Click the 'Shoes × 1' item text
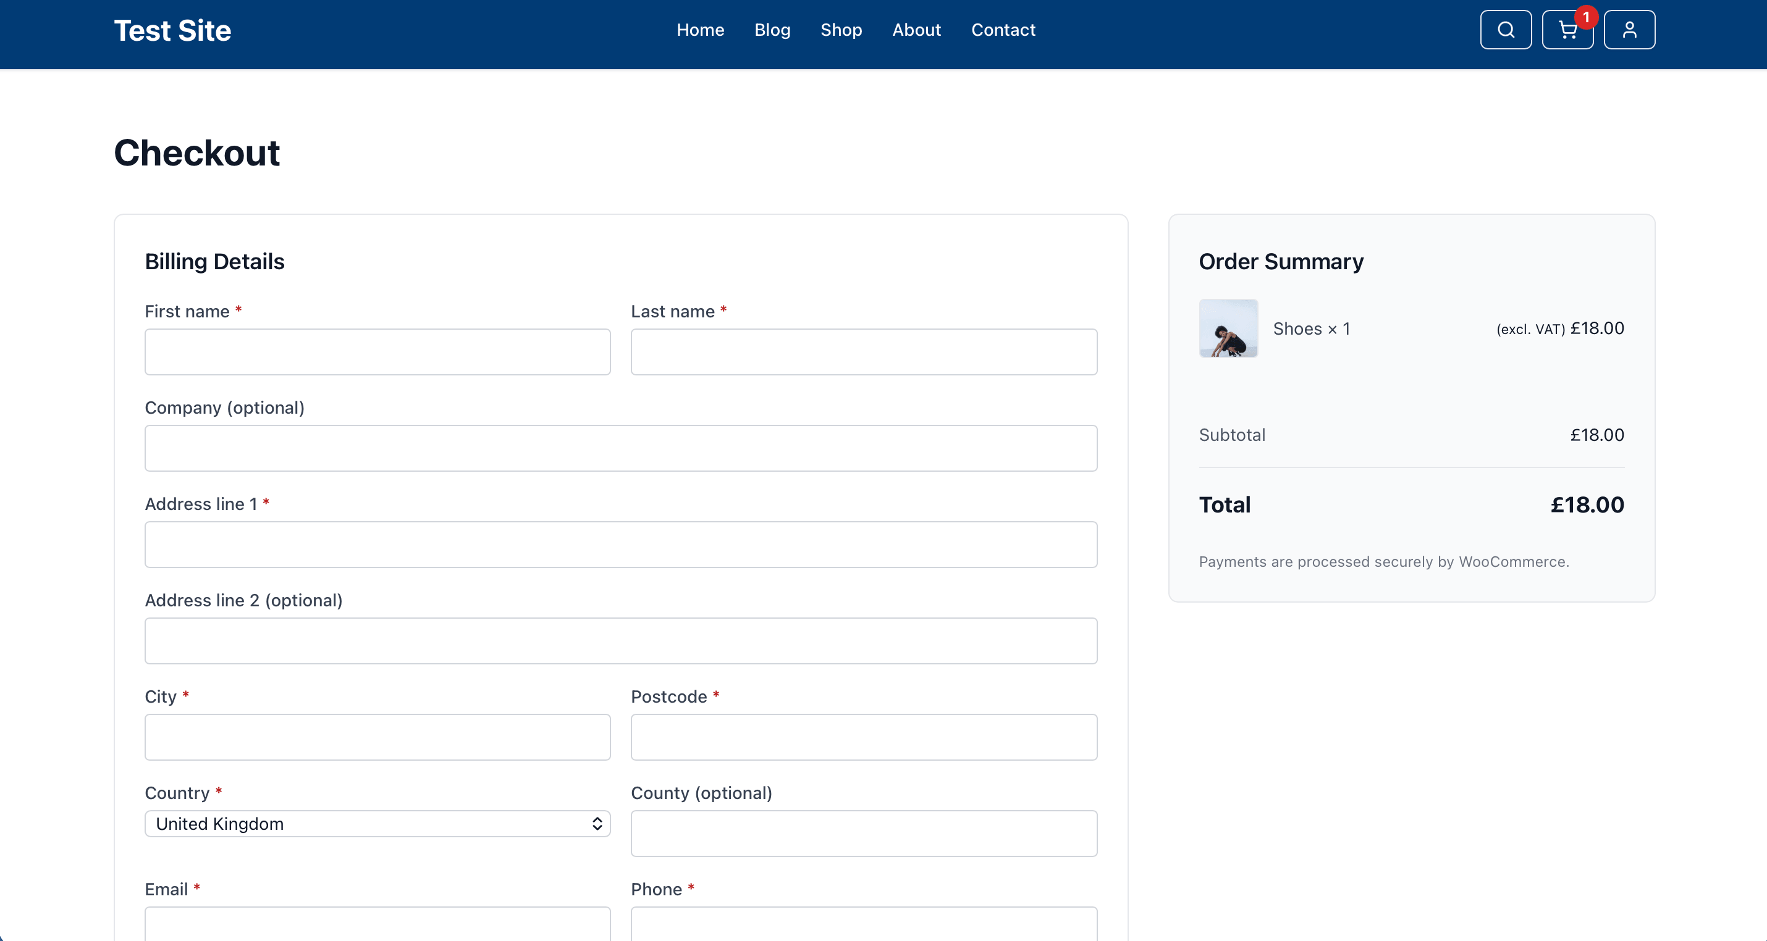This screenshot has height=941, width=1767. (1311, 329)
